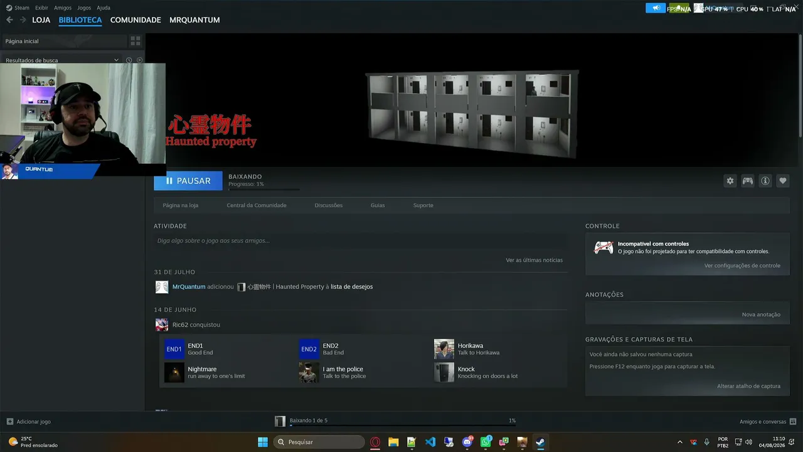Click the activity field 'Diga algo sobre o jogo'
Viewport: 803px width, 452px height.
pos(361,240)
